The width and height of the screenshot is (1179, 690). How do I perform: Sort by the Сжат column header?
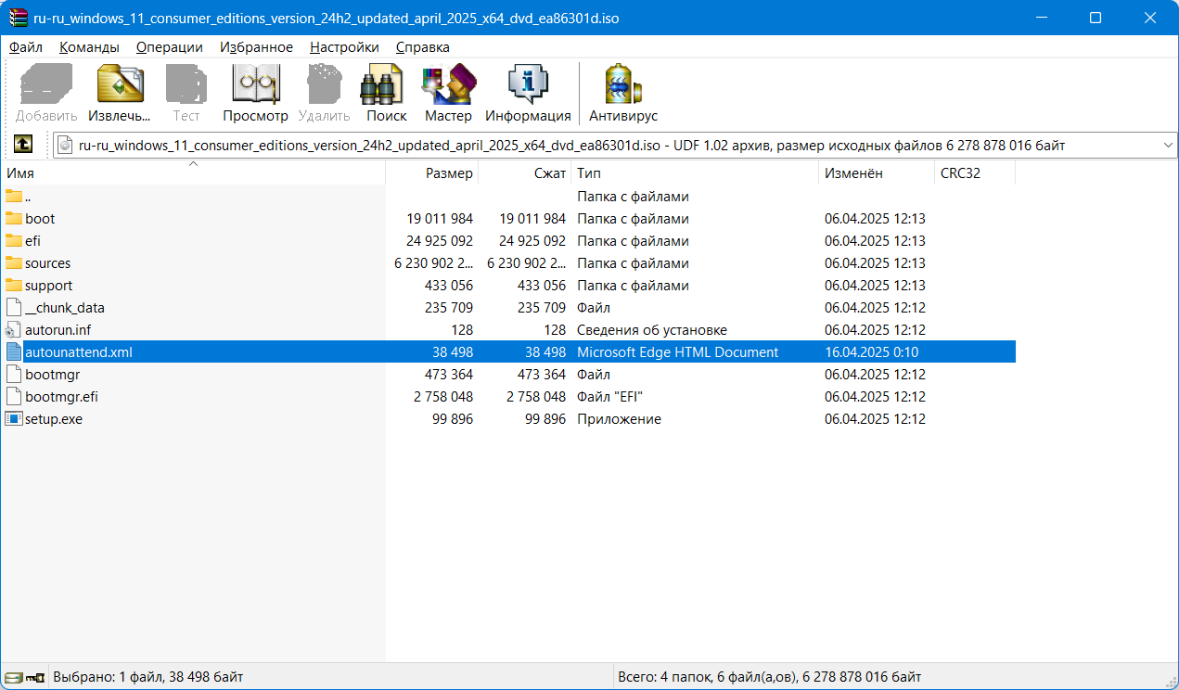pyautogui.click(x=525, y=173)
